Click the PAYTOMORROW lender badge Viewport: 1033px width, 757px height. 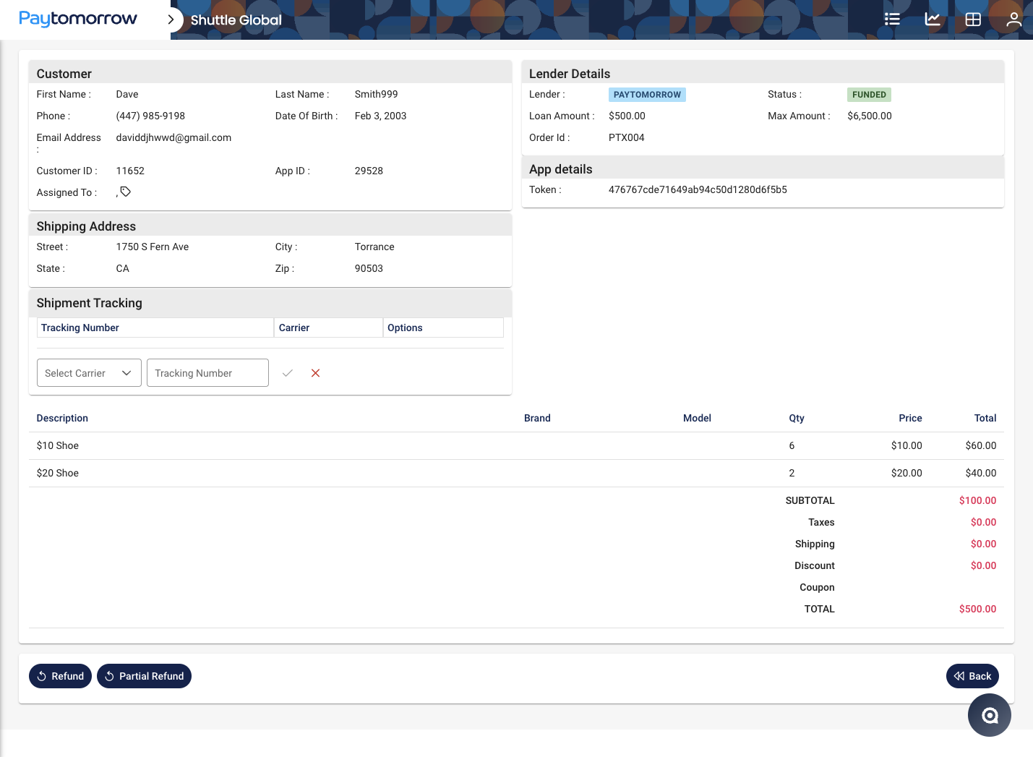pos(647,95)
